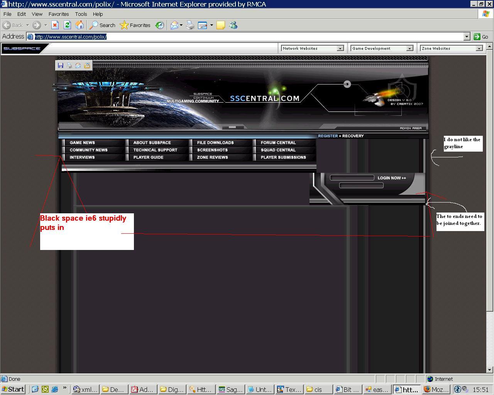Viewport: 494px width, 395px height.
Task: Open the View menu
Action: pyautogui.click(x=37, y=14)
